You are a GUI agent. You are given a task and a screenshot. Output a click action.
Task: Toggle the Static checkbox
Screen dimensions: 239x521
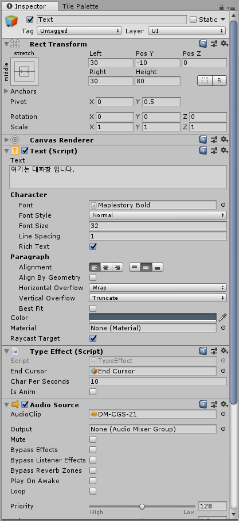pyautogui.click(x=193, y=20)
